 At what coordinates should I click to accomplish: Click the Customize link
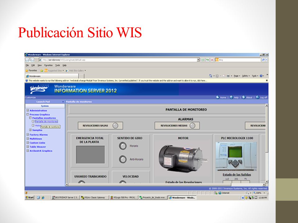click(x=30, y=98)
